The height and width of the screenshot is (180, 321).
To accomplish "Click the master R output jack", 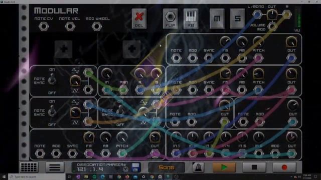I will [286, 14].
